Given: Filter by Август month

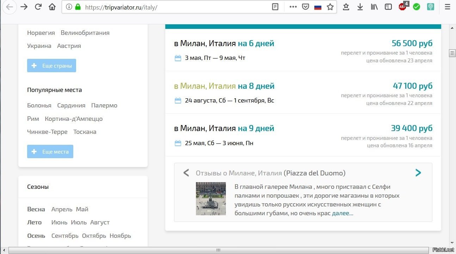Looking at the screenshot, I should tap(100, 222).
